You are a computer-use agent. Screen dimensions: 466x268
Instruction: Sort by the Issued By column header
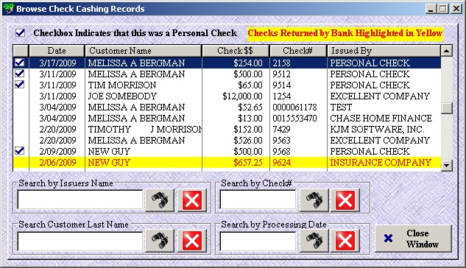coord(384,51)
